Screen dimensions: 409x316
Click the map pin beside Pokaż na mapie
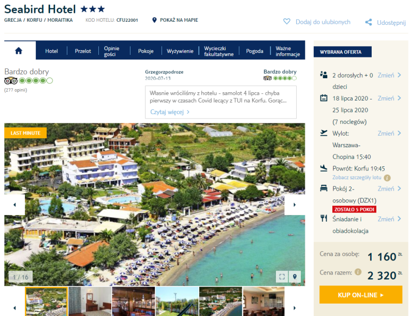154,20
